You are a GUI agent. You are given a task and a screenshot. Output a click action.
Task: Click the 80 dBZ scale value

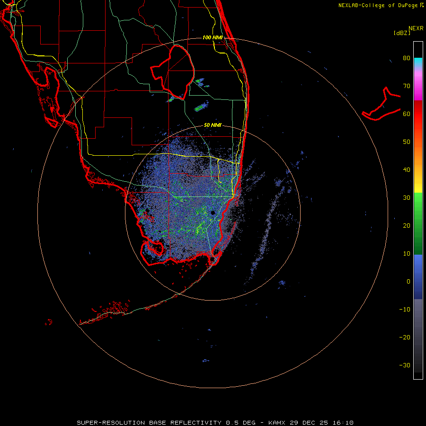407,58
